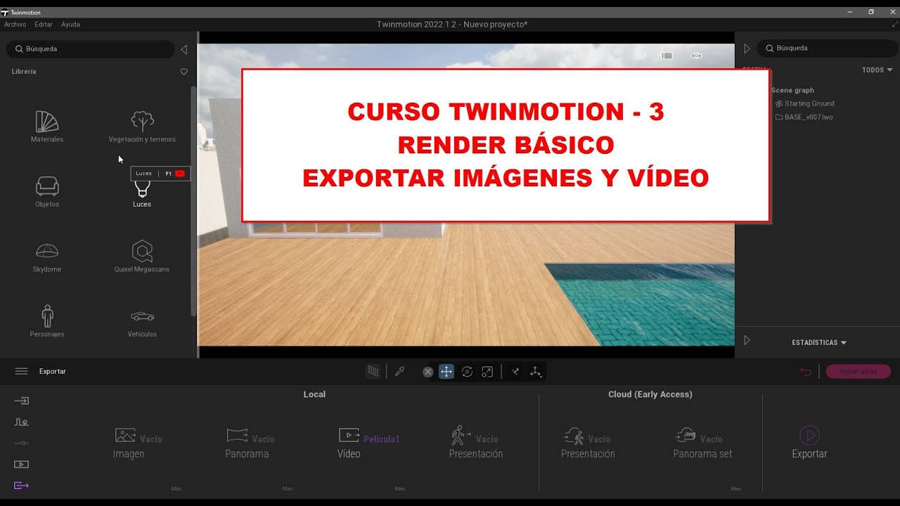
Task: Click the undo arrow icon
Action: tap(806, 372)
